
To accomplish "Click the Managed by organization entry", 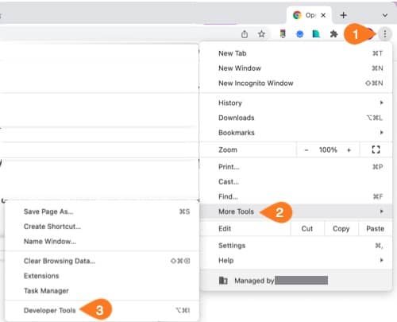I will click(296, 281).
